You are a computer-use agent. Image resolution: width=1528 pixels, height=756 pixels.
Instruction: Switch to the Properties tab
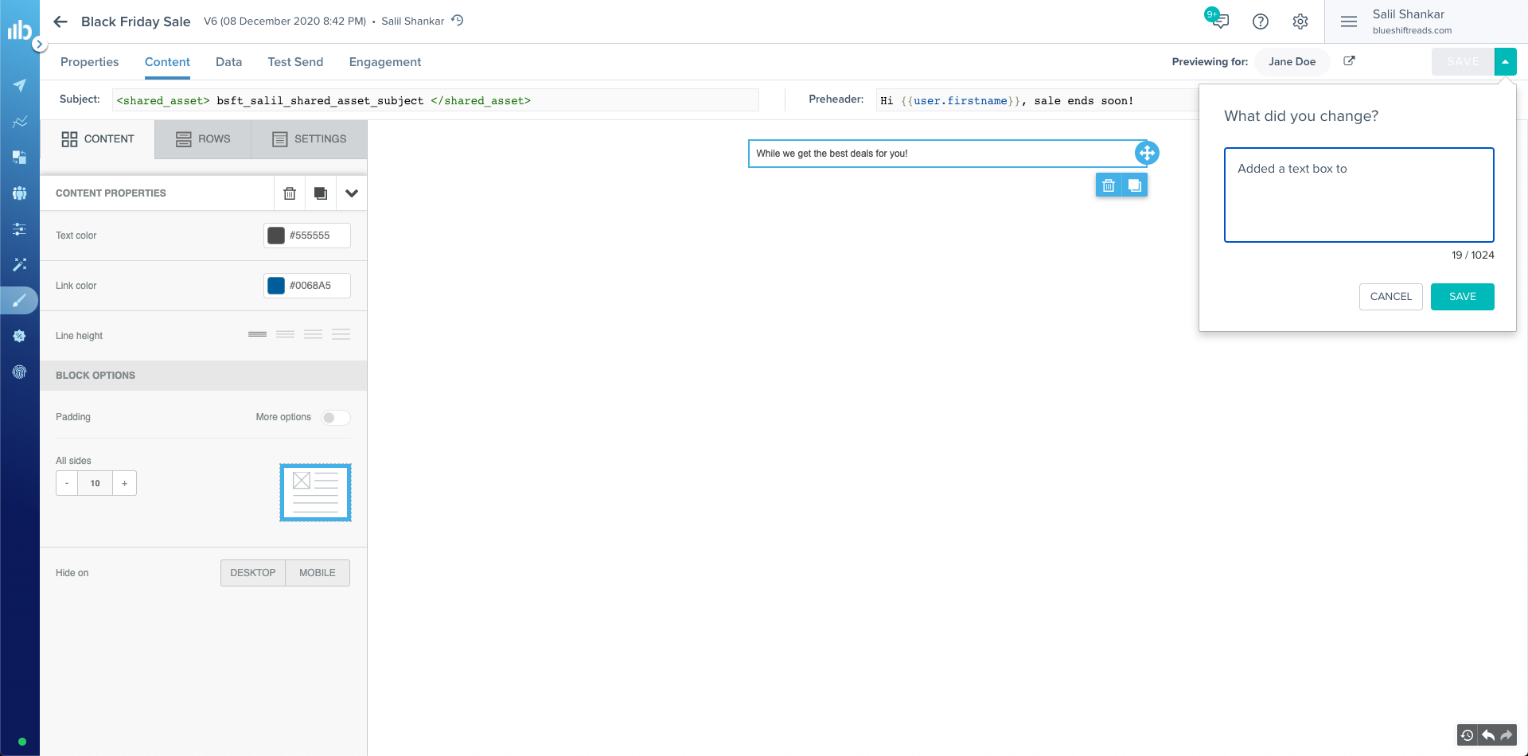[x=89, y=62]
